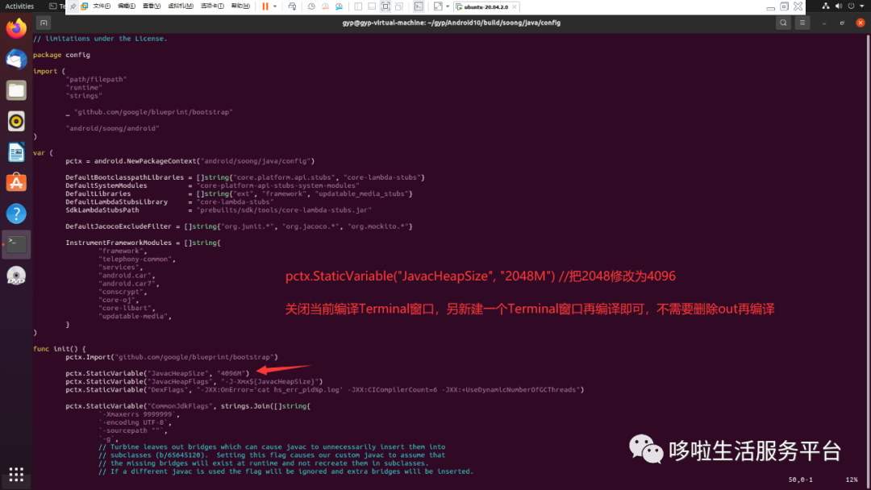Click the network status tray icon

click(x=826, y=6)
